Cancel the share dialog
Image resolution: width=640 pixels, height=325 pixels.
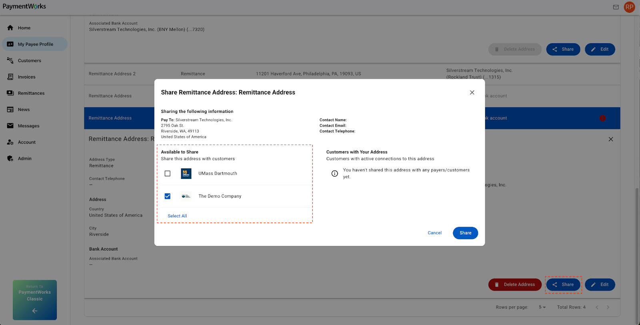coord(435,233)
